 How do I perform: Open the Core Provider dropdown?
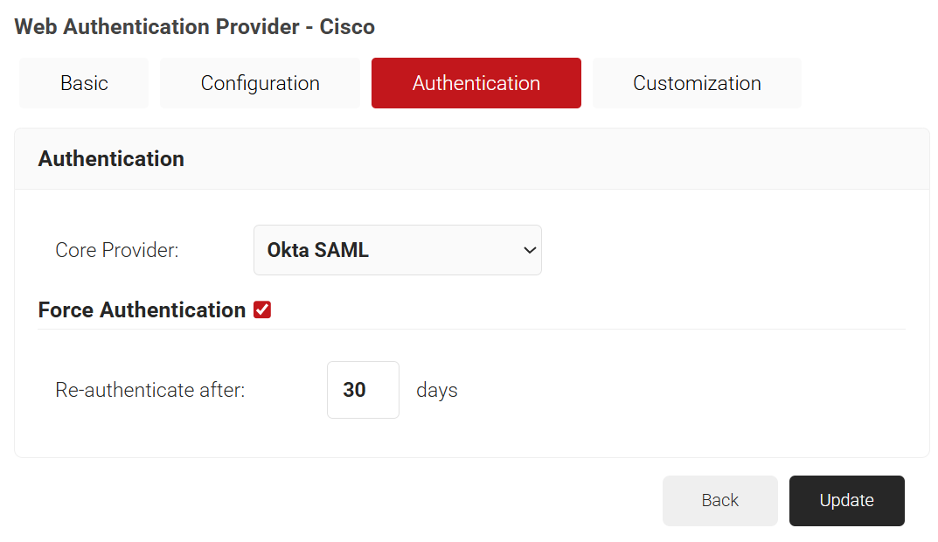coord(397,250)
